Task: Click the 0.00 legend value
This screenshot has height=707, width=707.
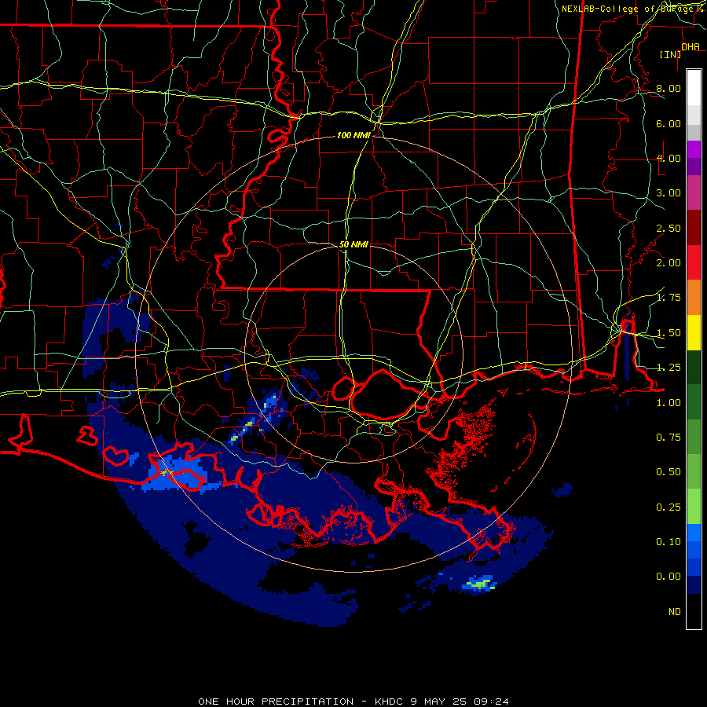Action: click(668, 577)
